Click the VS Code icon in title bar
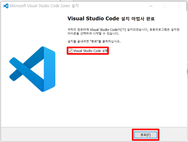Viewport: 188px width, 142px height. (6, 6)
